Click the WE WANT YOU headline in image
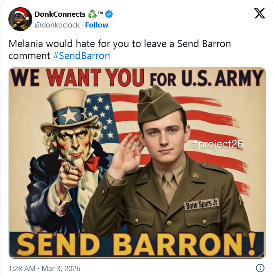The width and height of the screenshot is (273, 277). coord(77,78)
